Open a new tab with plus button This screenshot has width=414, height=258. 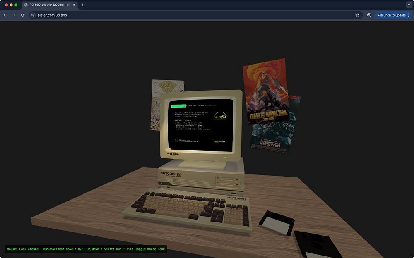pyautogui.click(x=82, y=5)
